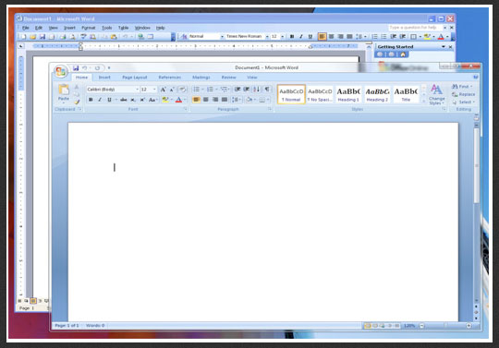Viewport: 499px width, 348px height.
Task: Toggle align left in the ribbon Paragraph group
Action: [x=196, y=100]
